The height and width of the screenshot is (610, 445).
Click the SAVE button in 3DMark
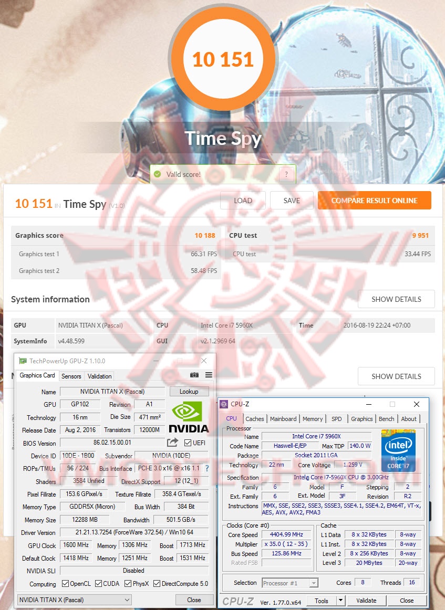292,201
